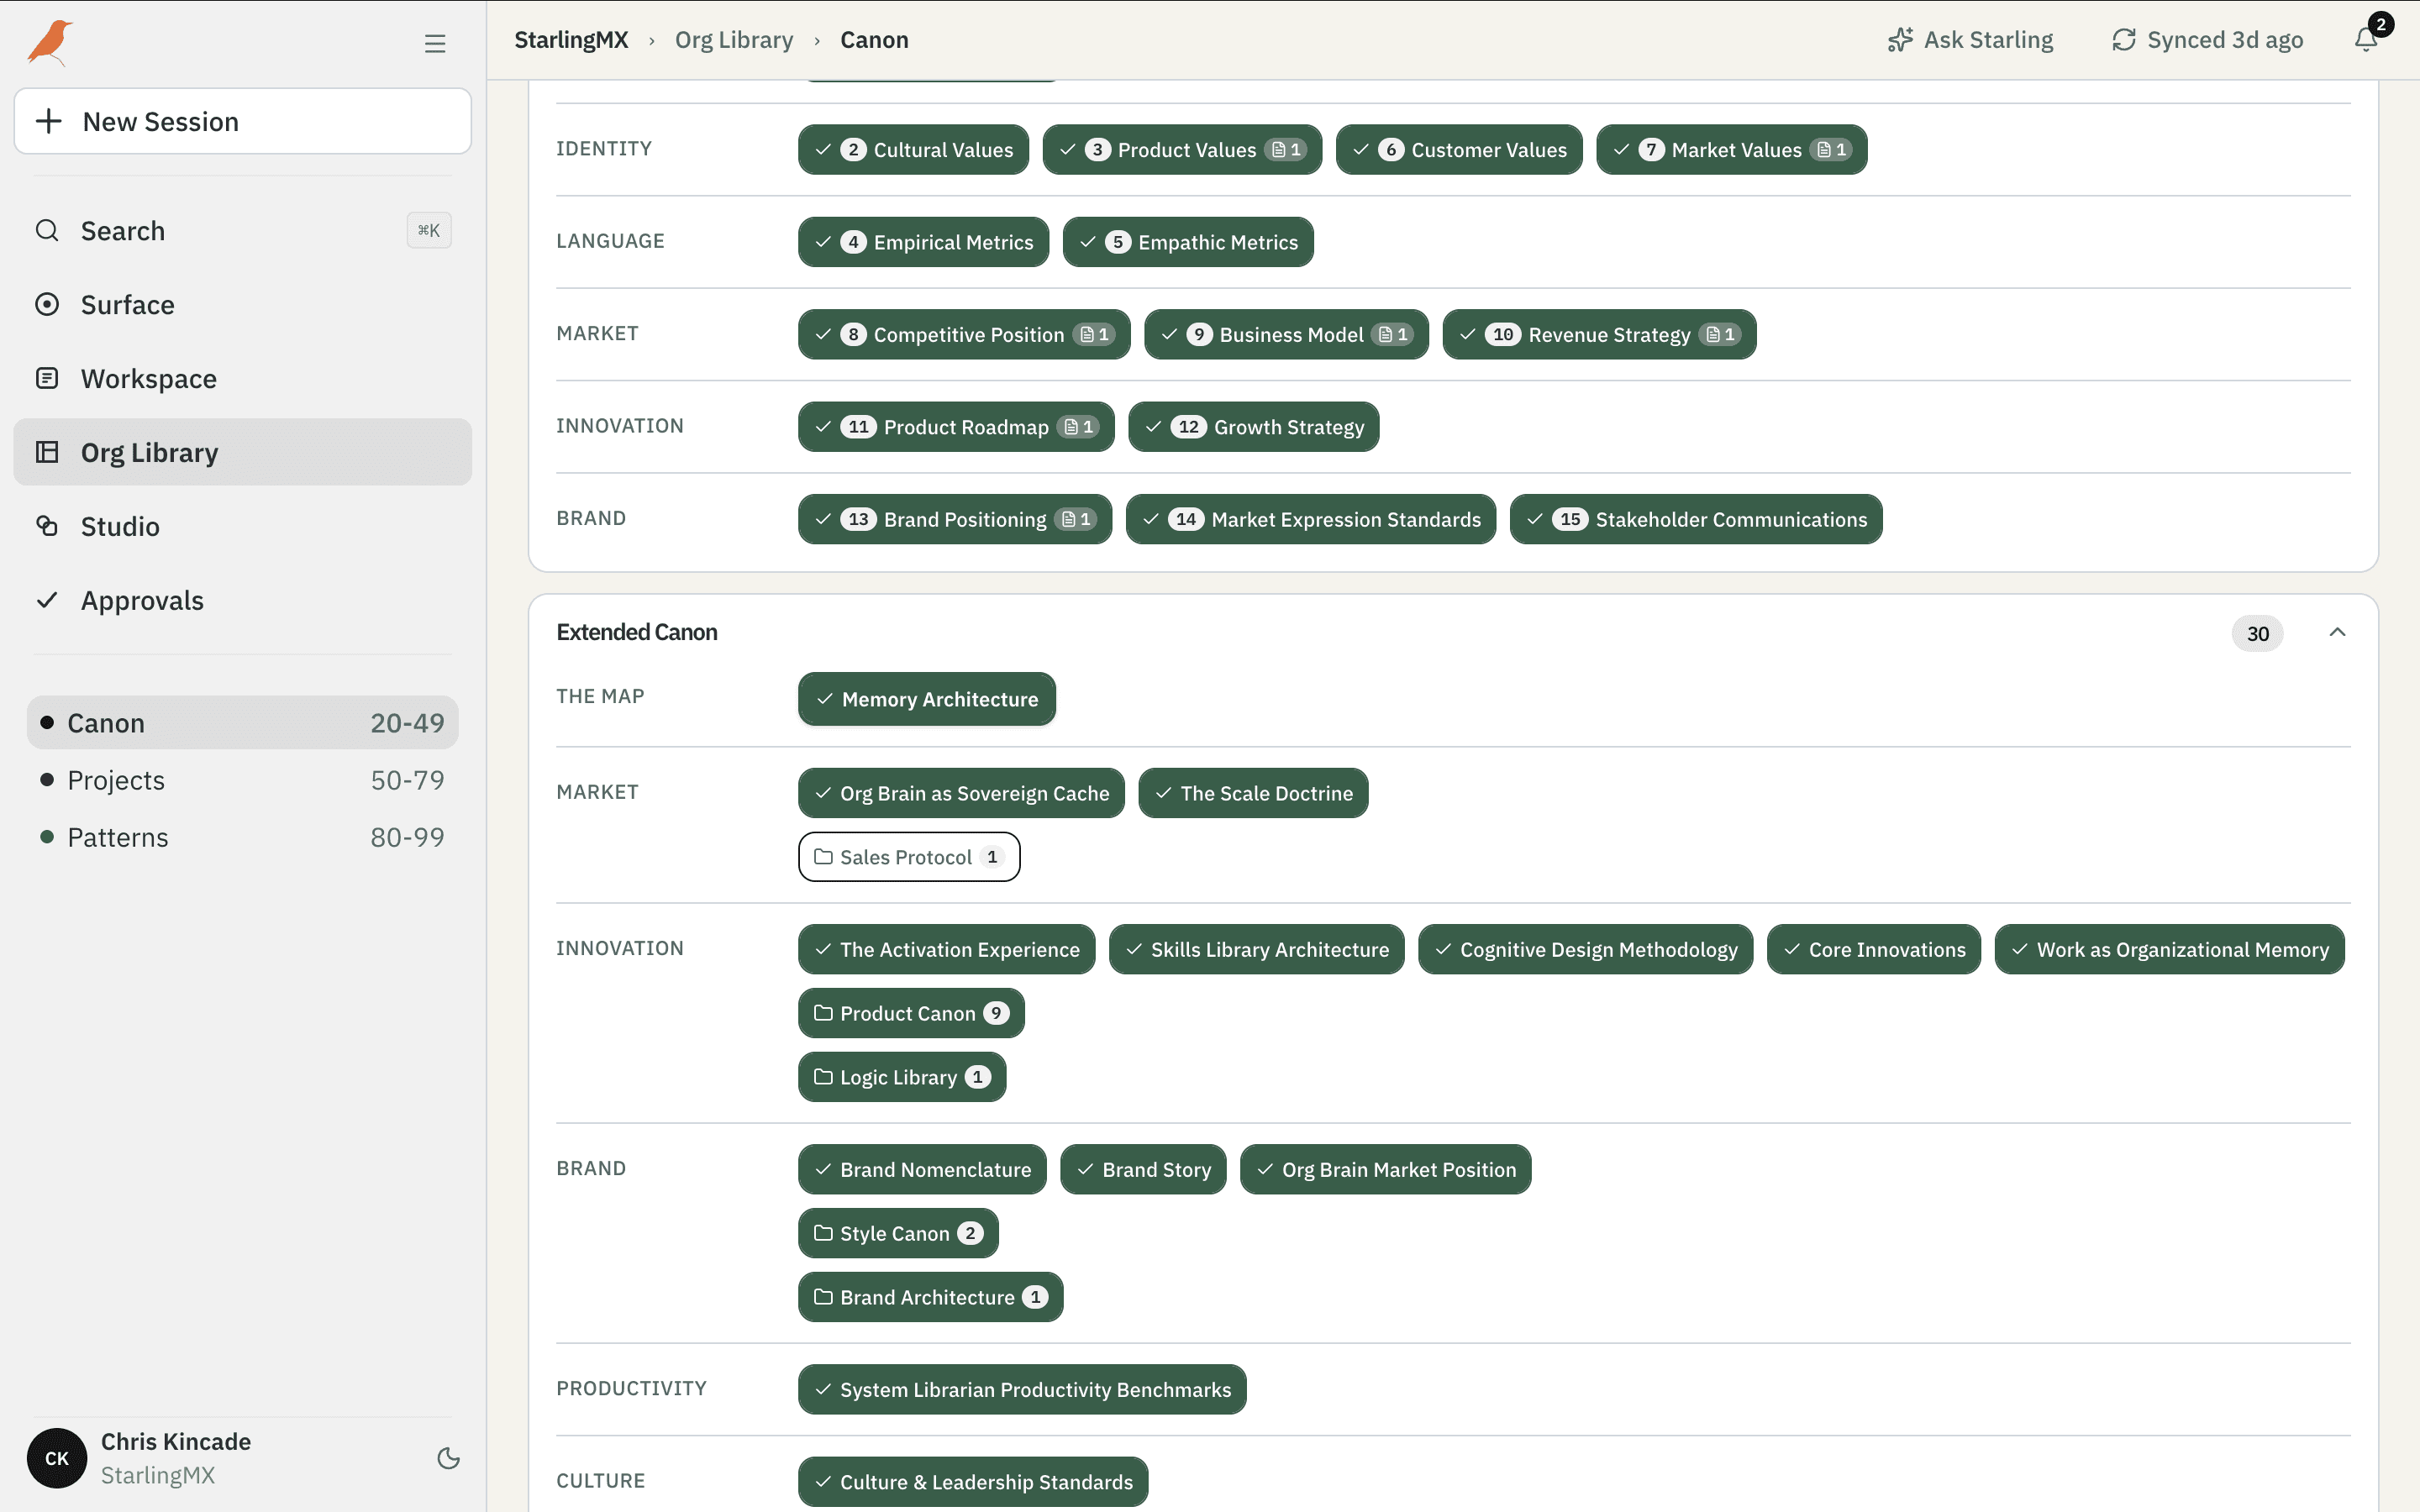Viewport: 2420px width, 1512px height.
Task: Open System Librarian Productivity Benchmarks chip
Action: (1022, 1390)
